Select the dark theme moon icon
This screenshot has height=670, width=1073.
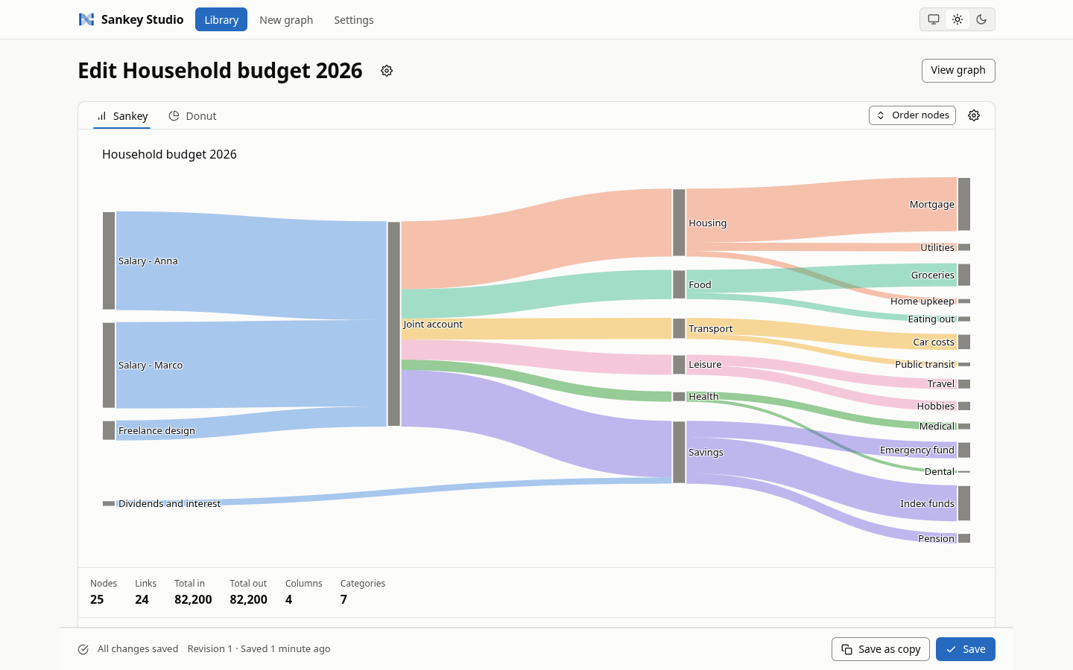pyautogui.click(x=981, y=19)
